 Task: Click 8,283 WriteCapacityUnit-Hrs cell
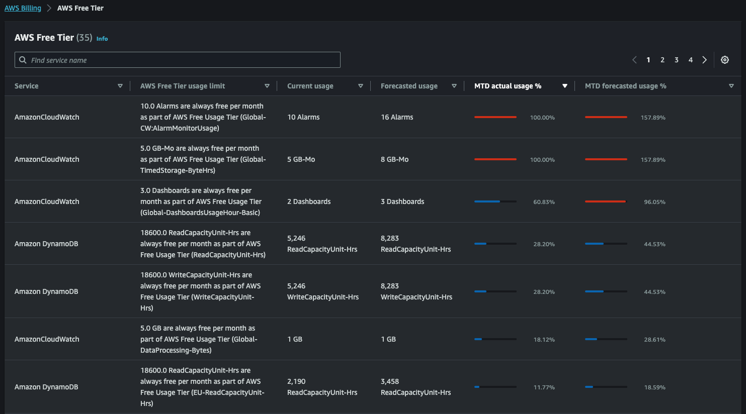(417, 291)
